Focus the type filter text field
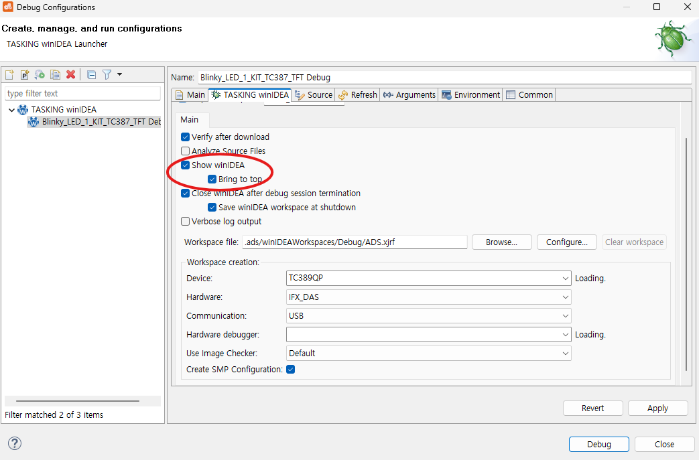This screenshot has height=460, width=699. pos(82,94)
